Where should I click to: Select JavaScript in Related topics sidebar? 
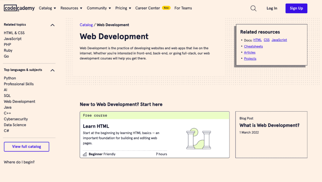click(x=13, y=39)
